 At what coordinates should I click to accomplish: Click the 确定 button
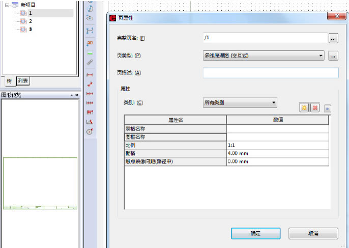[255, 233]
